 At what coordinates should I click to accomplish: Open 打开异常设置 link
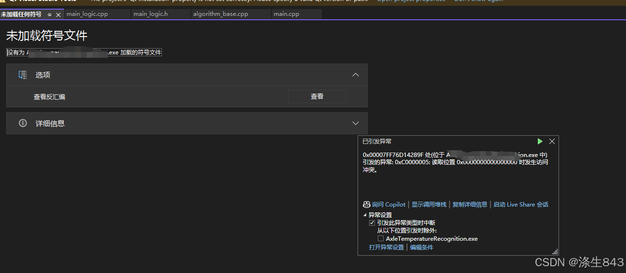pos(386,247)
